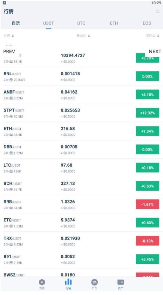Click the app indicator icon in status bar

pos(4,3)
